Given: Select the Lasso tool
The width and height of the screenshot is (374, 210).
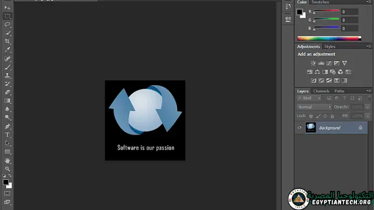Looking at the screenshot, I should (8, 24).
